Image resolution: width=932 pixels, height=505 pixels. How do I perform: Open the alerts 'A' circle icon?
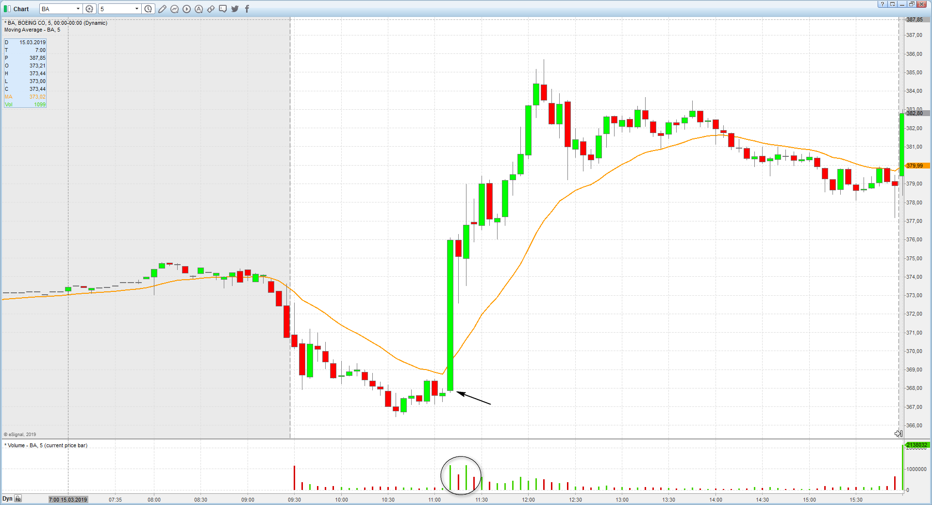[199, 9]
